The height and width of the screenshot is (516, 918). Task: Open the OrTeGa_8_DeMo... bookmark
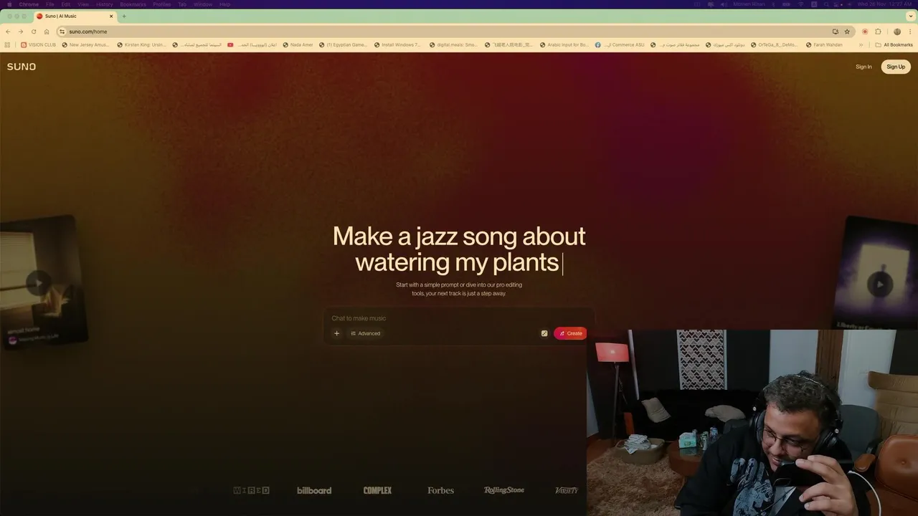pyautogui.click(x=774, y=44)
